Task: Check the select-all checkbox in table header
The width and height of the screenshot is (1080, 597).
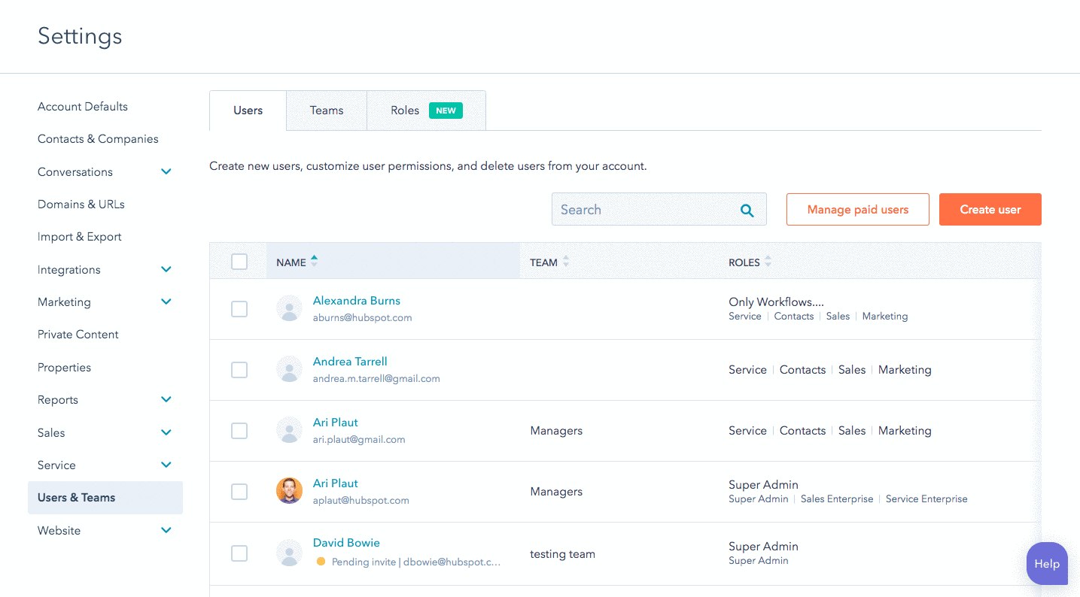Action: (x=239, y=262)
